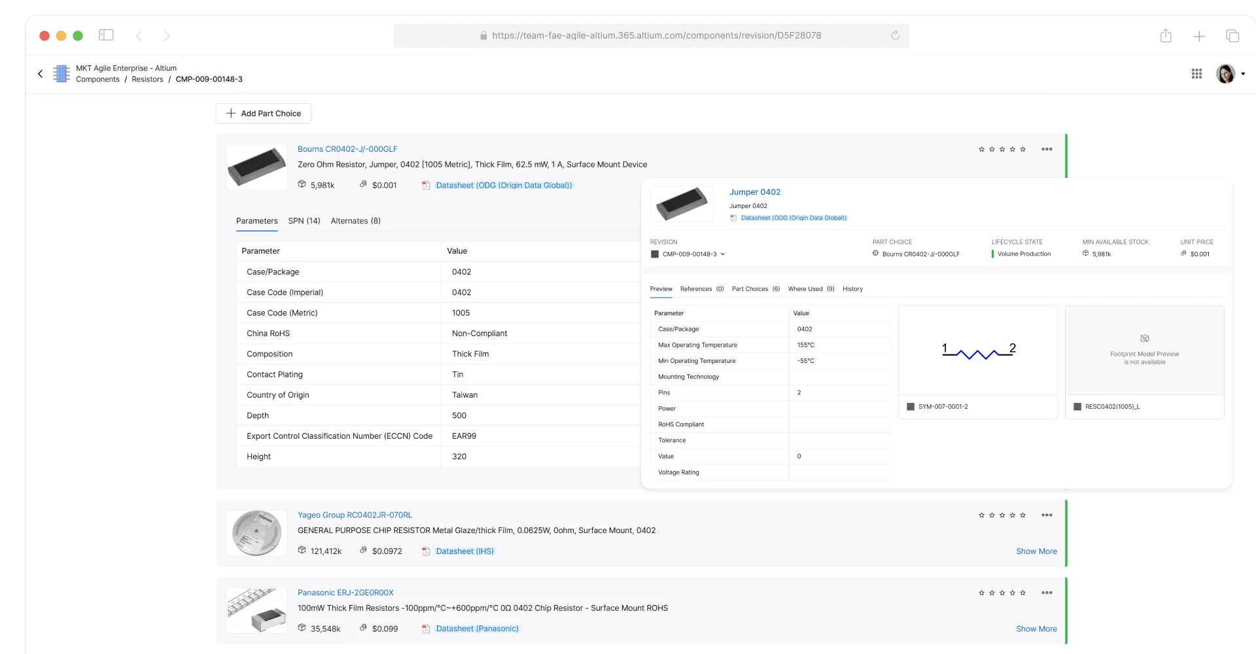1256x654 pixels.
Task: Open the user avatar account menu
Action: (1225, 74)
